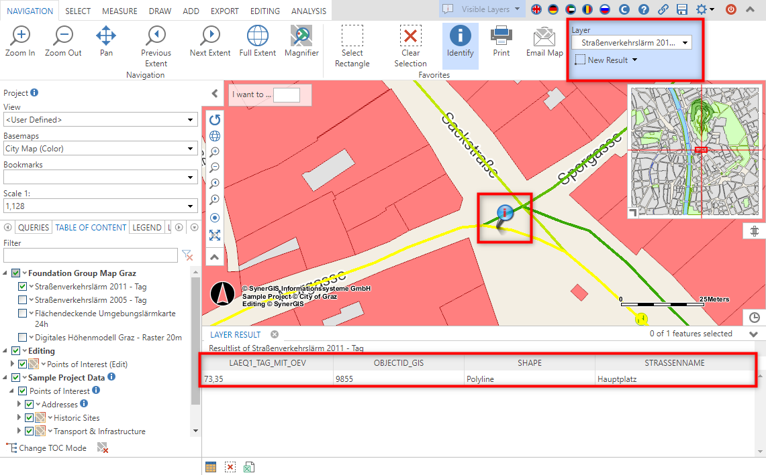766x475 pixels.
Task: Click the Identify tool
Action: (x=460, y=40)
